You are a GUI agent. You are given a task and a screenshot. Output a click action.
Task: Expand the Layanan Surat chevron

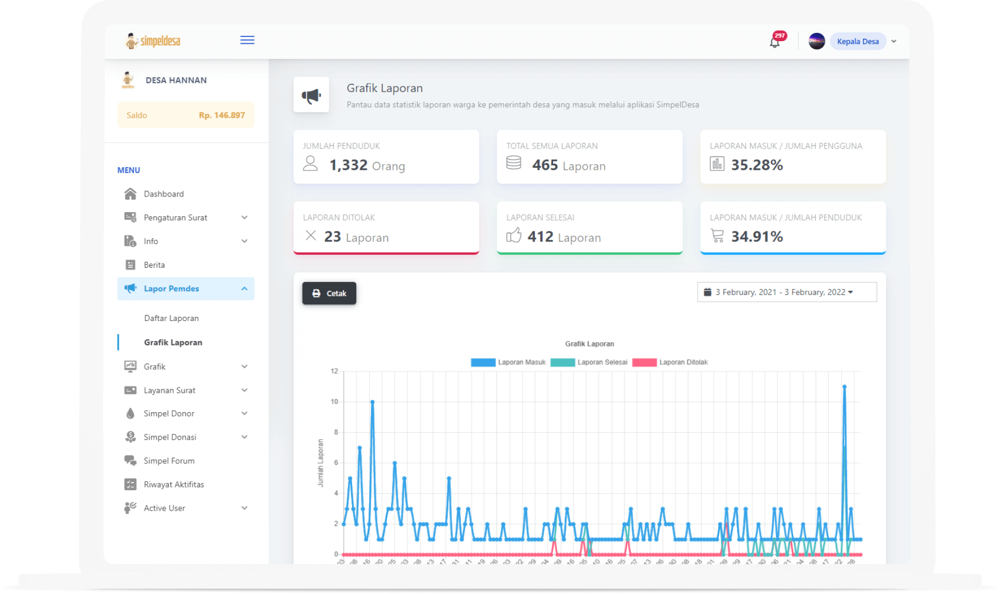244,390
